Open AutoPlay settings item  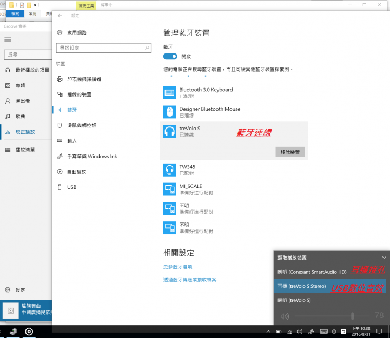[x=77, y=172]
